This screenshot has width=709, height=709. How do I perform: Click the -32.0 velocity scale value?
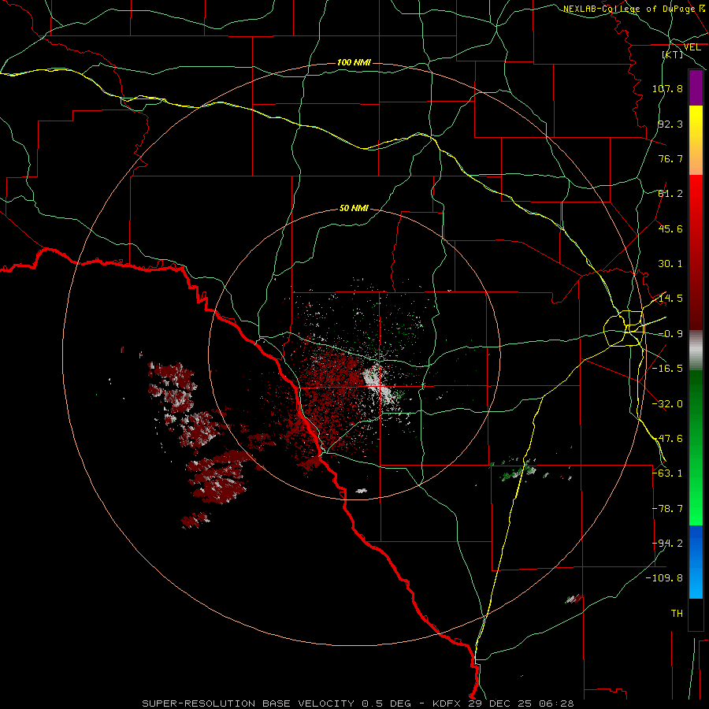pyautogui.click(x=667, y=404)
